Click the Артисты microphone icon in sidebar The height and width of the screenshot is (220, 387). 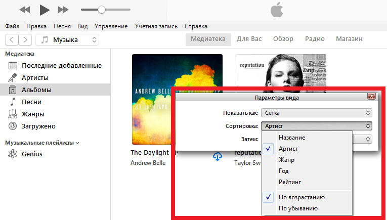(13, 78)
